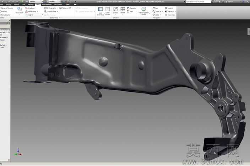This screenshot has width=250, height=166.
Task: Open the Visual Style button
Action: tap(20, 11)
